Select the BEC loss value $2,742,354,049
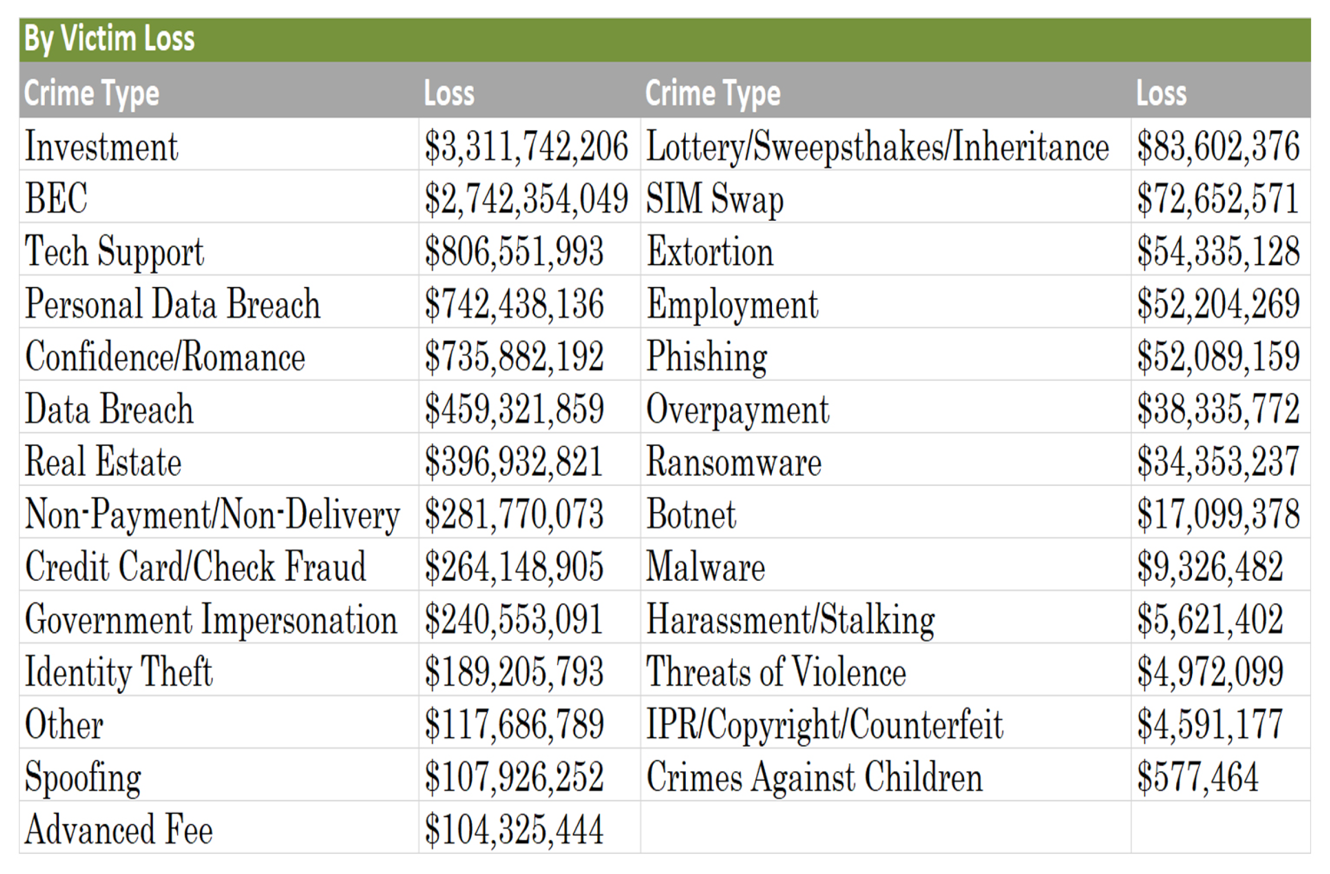 (526, 199)
